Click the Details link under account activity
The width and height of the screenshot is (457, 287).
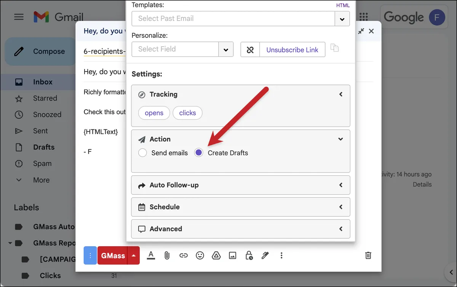click(422, 185)
